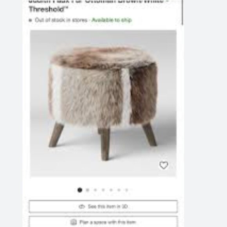Click the room planner icon
227x227 pixels.
(74, 222)
